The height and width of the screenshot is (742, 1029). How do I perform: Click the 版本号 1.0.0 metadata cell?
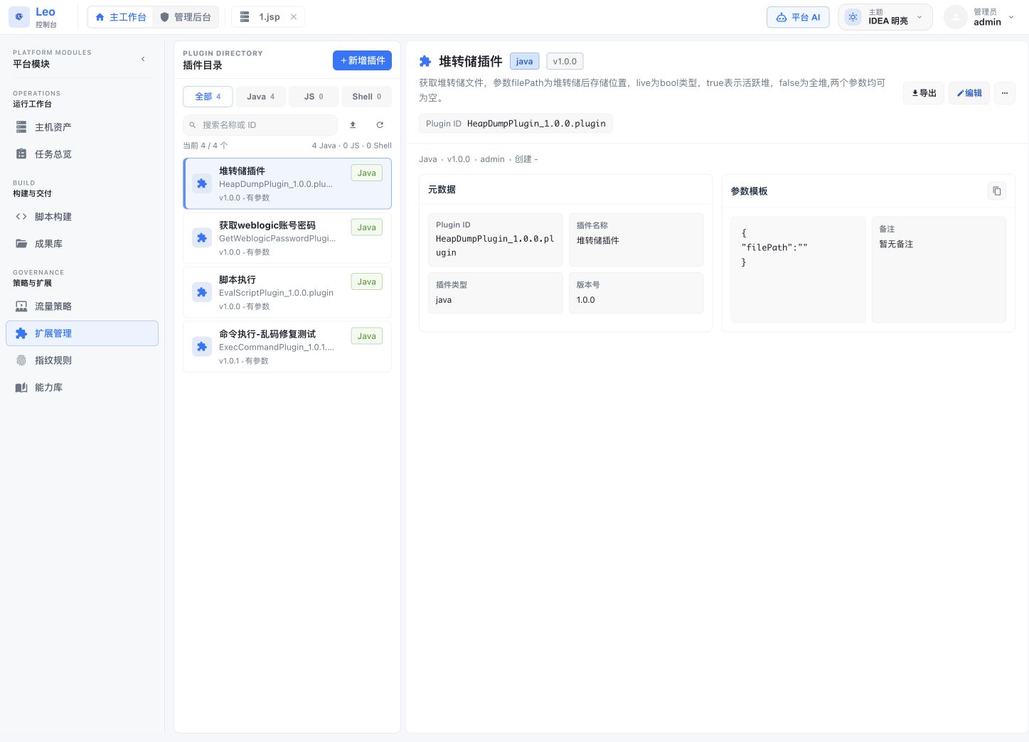(636, 293)
